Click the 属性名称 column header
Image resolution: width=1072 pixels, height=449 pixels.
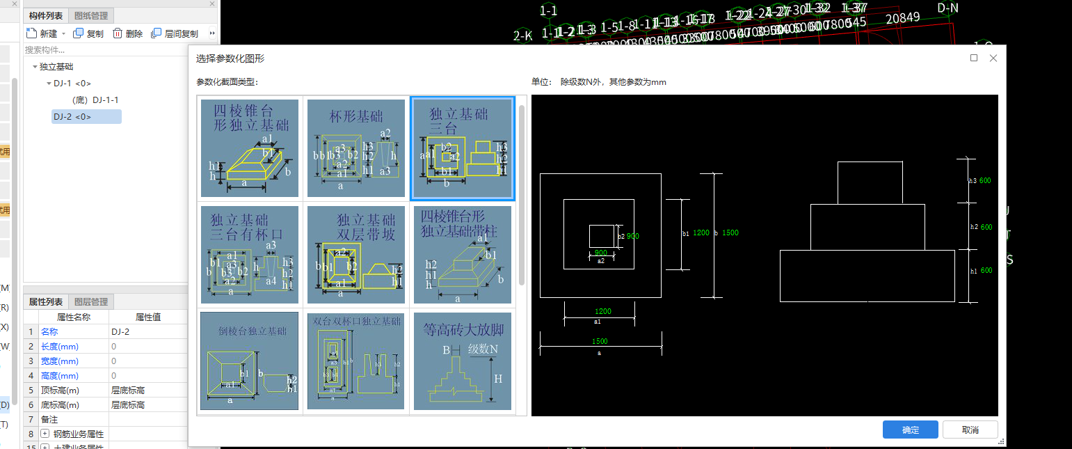pyautogui.click(x=74, y=317)
